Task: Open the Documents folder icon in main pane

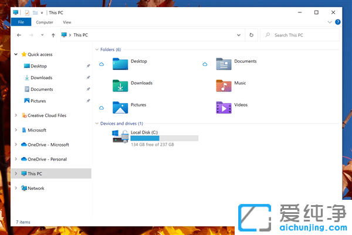Action: tap(223, 63)
